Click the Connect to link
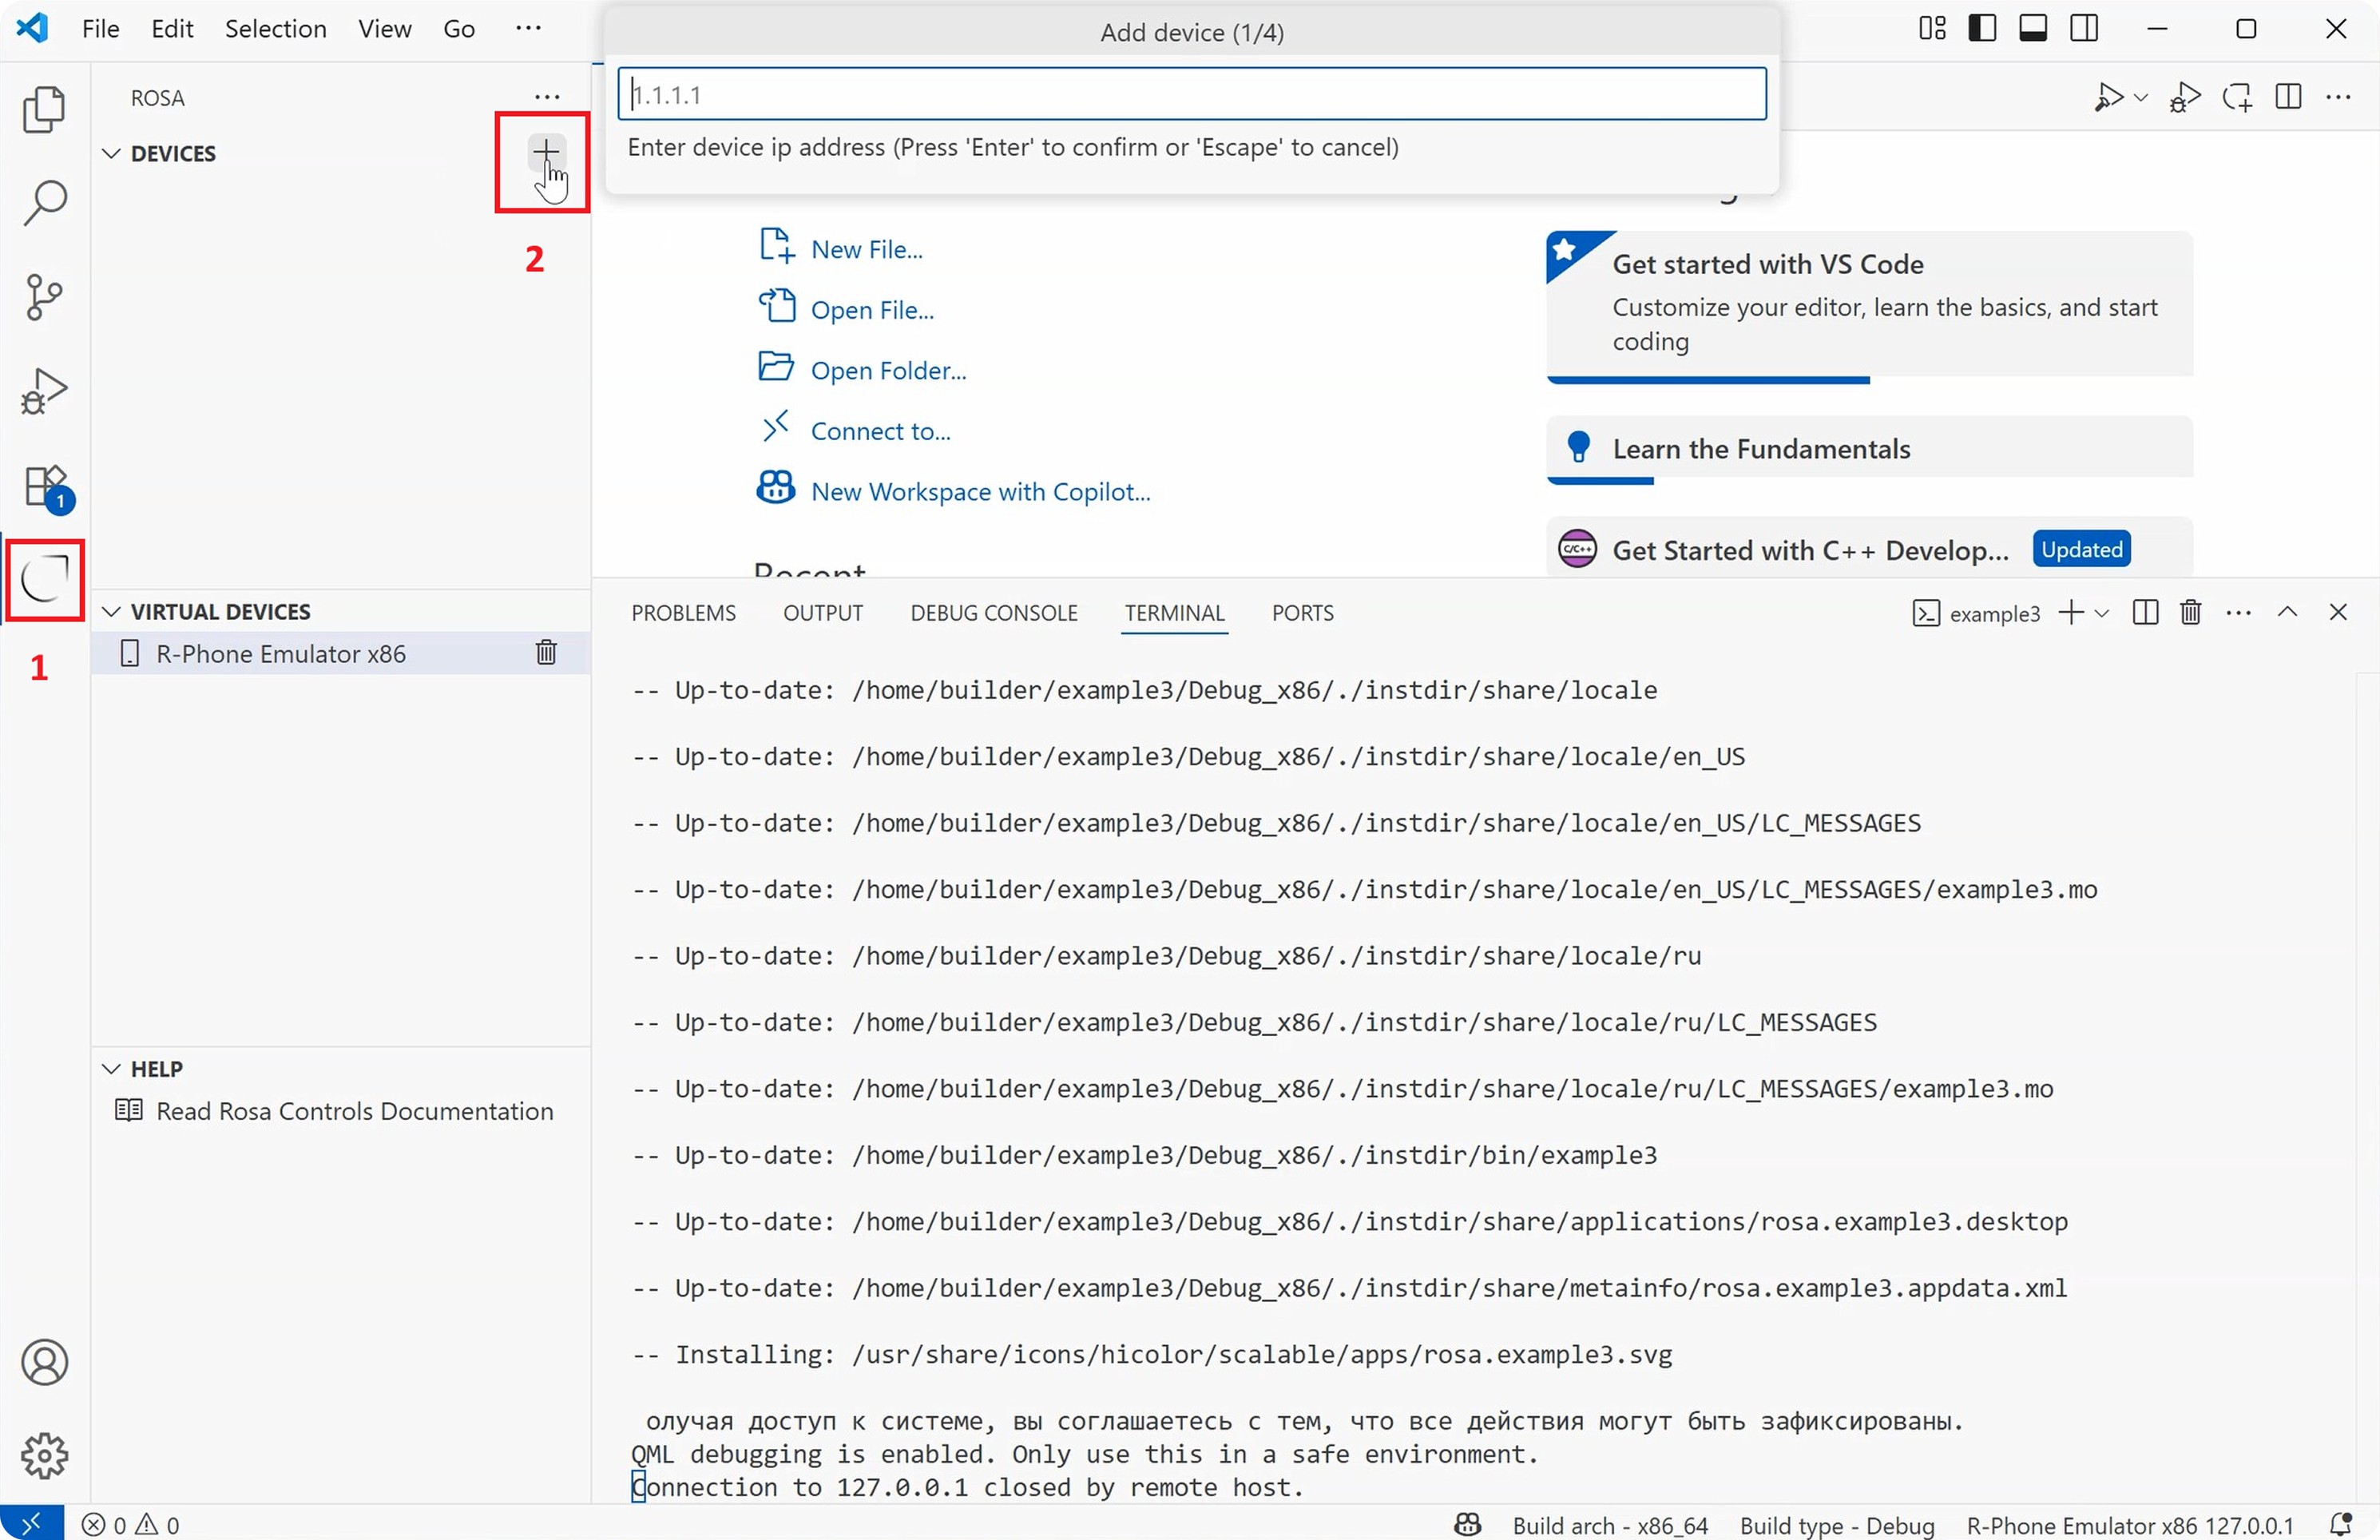Image resolution: width=2380 pixels, height=1540 pixels. 879,431
